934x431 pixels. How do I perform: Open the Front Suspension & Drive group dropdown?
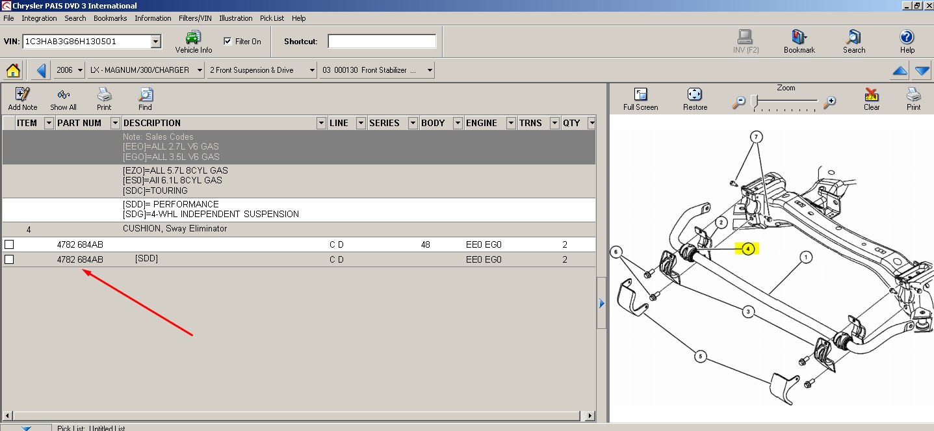point(312,70)
